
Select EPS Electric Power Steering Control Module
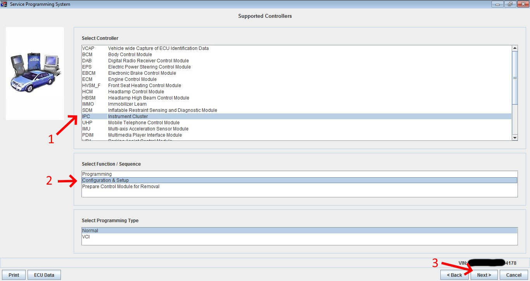(296, 67)
